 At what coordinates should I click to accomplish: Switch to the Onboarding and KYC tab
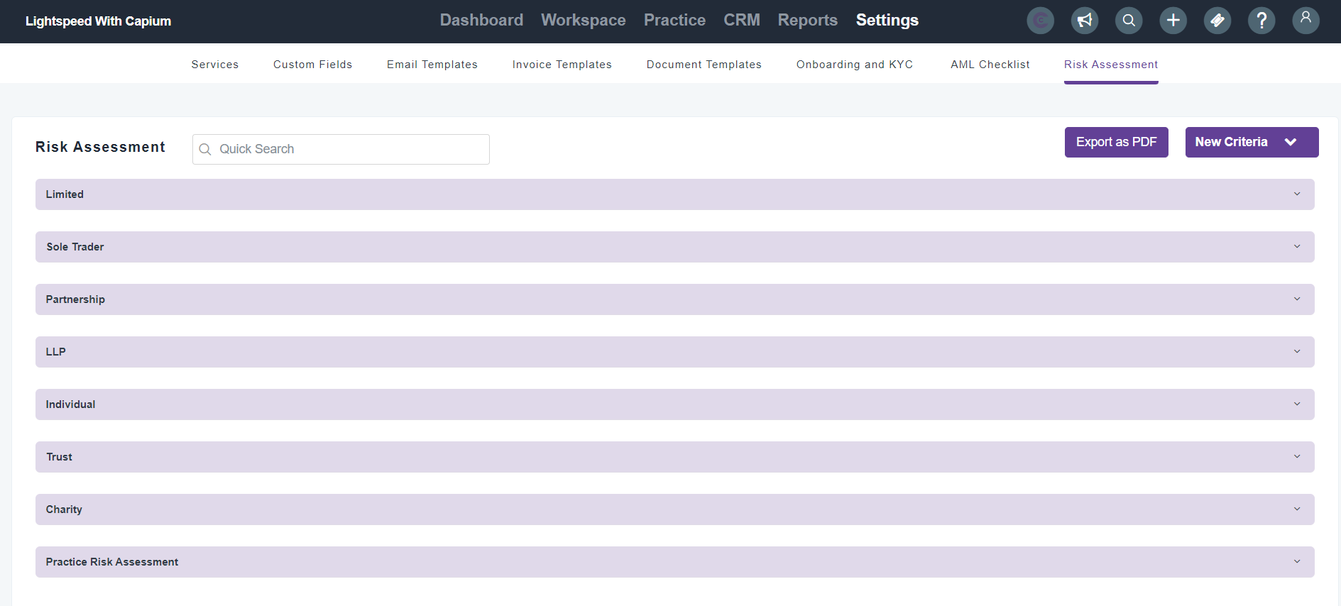coord(855,65)
